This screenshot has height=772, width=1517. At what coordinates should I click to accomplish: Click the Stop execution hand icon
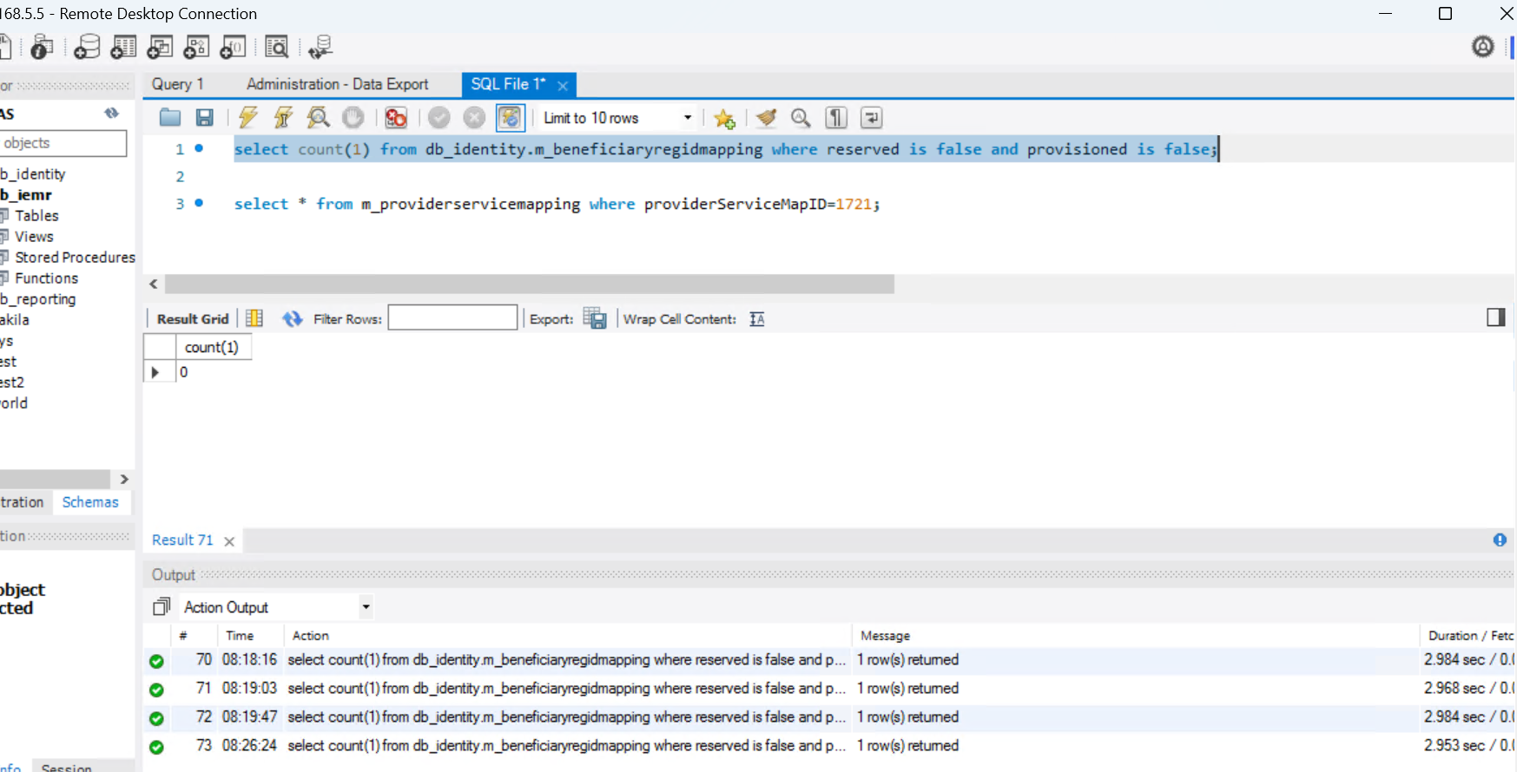coord(353,118)
